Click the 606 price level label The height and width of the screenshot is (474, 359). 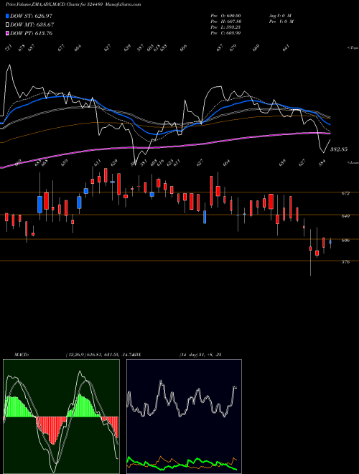pos(345,241)
